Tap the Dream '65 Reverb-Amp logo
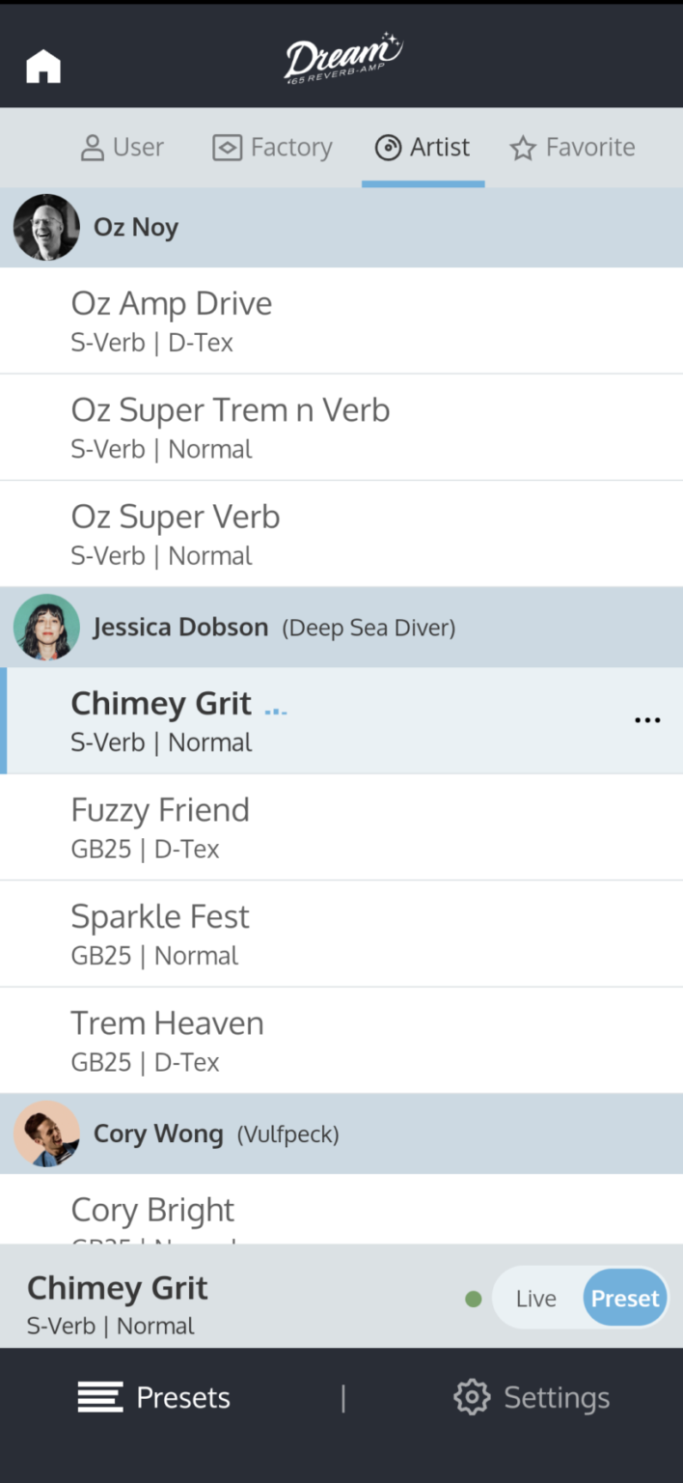683x1483 pixels. tap(342, 58)
